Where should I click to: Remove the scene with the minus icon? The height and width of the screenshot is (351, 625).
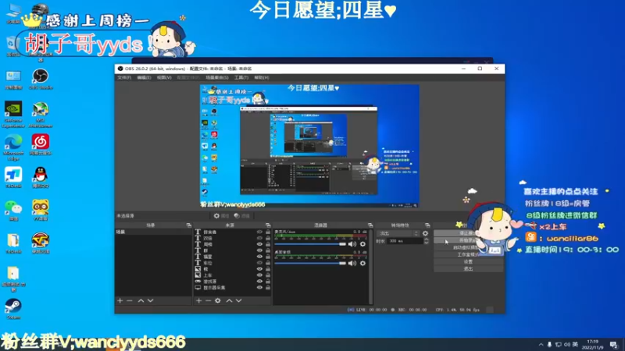[130, 300]
